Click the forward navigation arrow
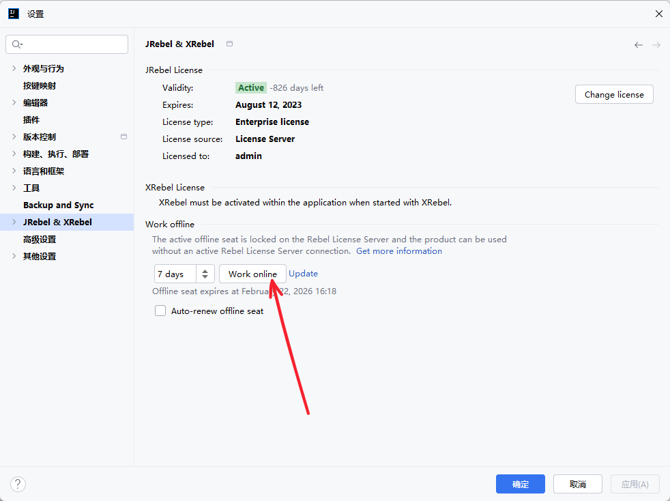 [656, 45]
